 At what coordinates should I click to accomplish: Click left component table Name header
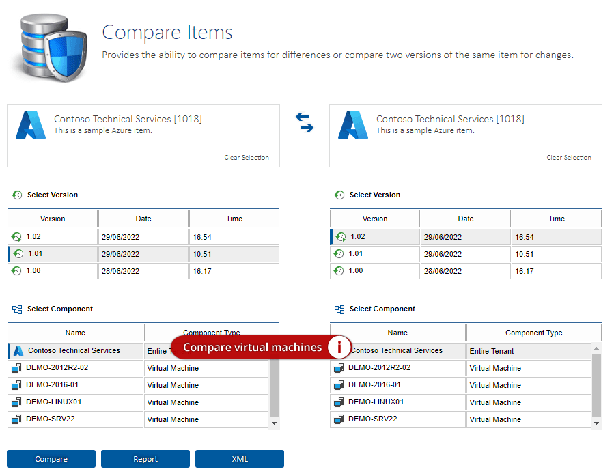(75, 333)
